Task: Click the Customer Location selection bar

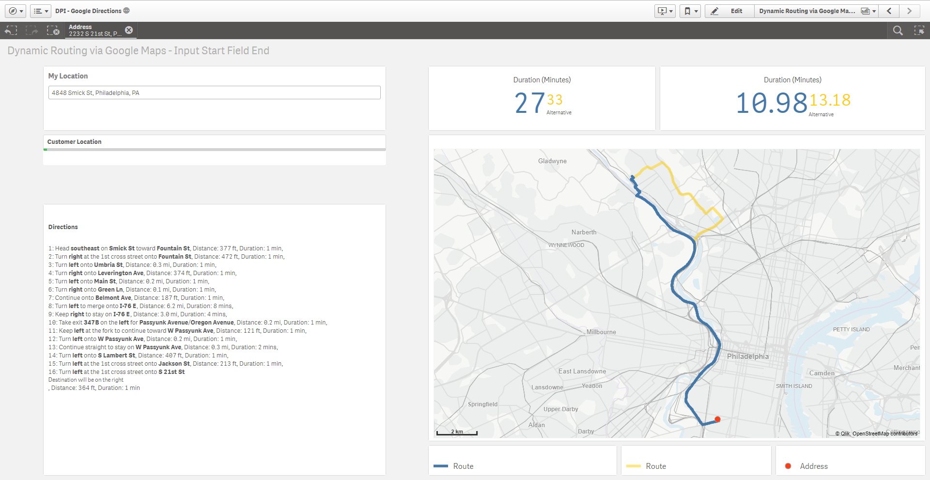Action: tap(214, 150)
